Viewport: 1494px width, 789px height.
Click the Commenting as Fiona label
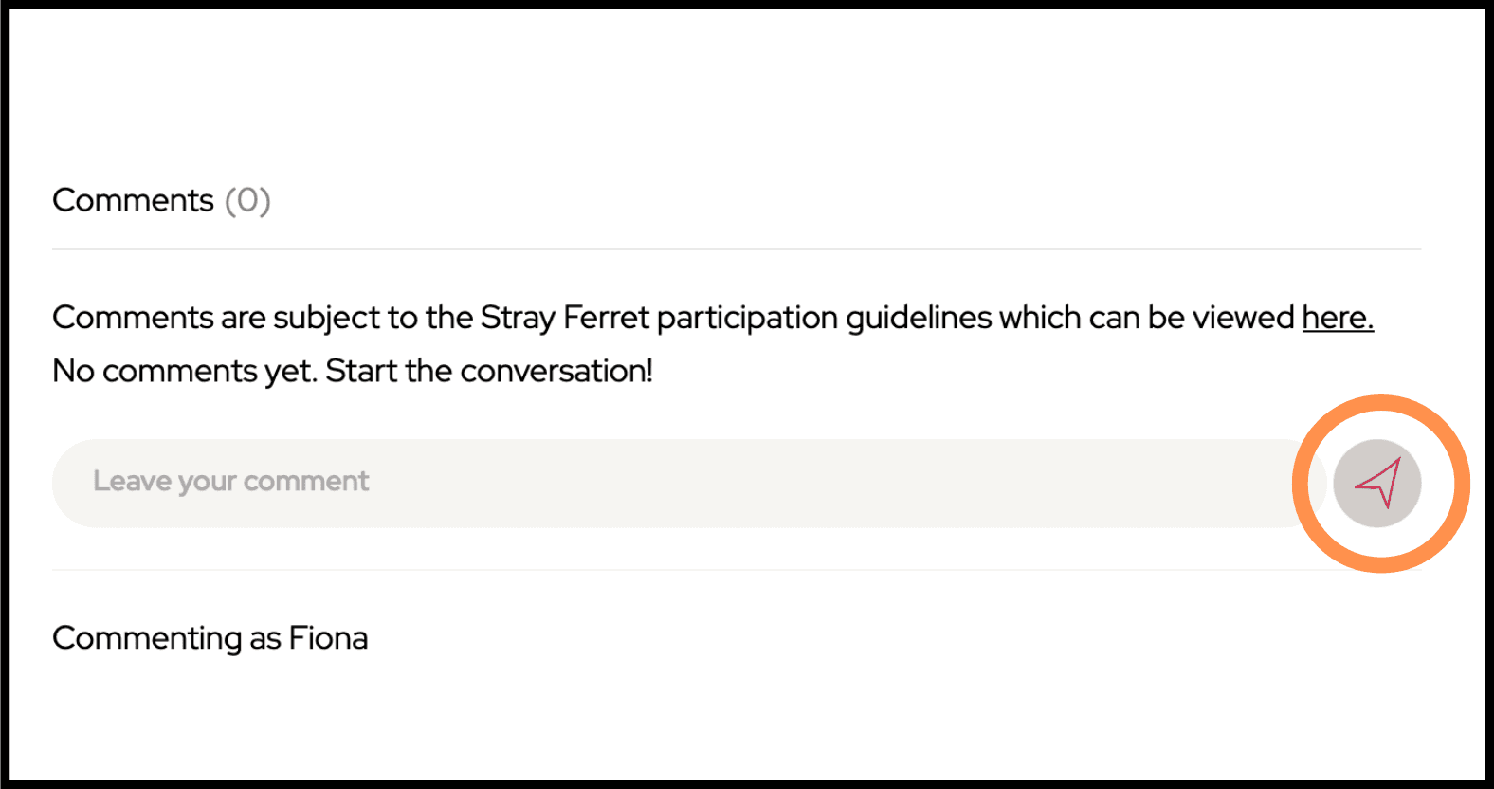(x=210, y=638)
